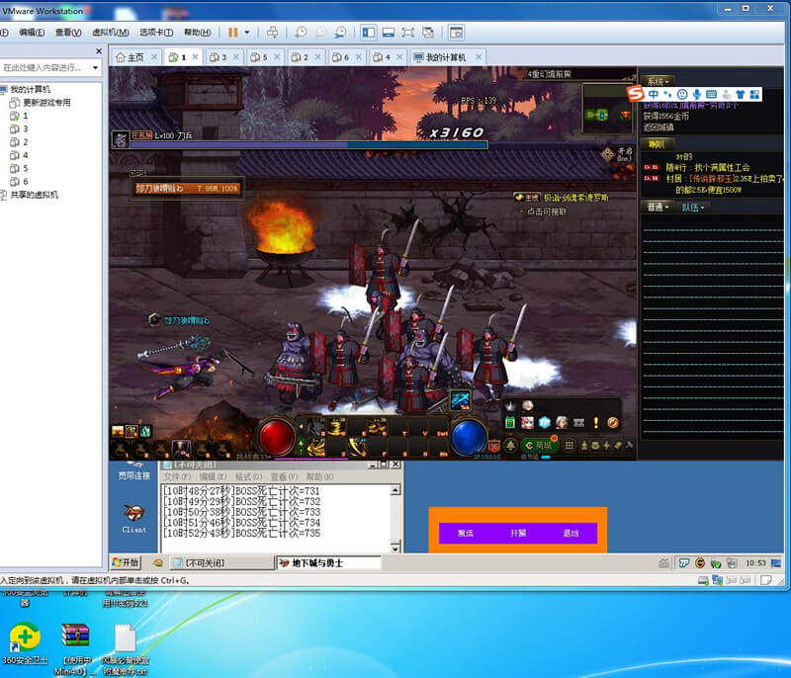The height and width of the screenshot is (678, 791).
Task: Click the log window scrollbar down arrow
Action: 395,547
